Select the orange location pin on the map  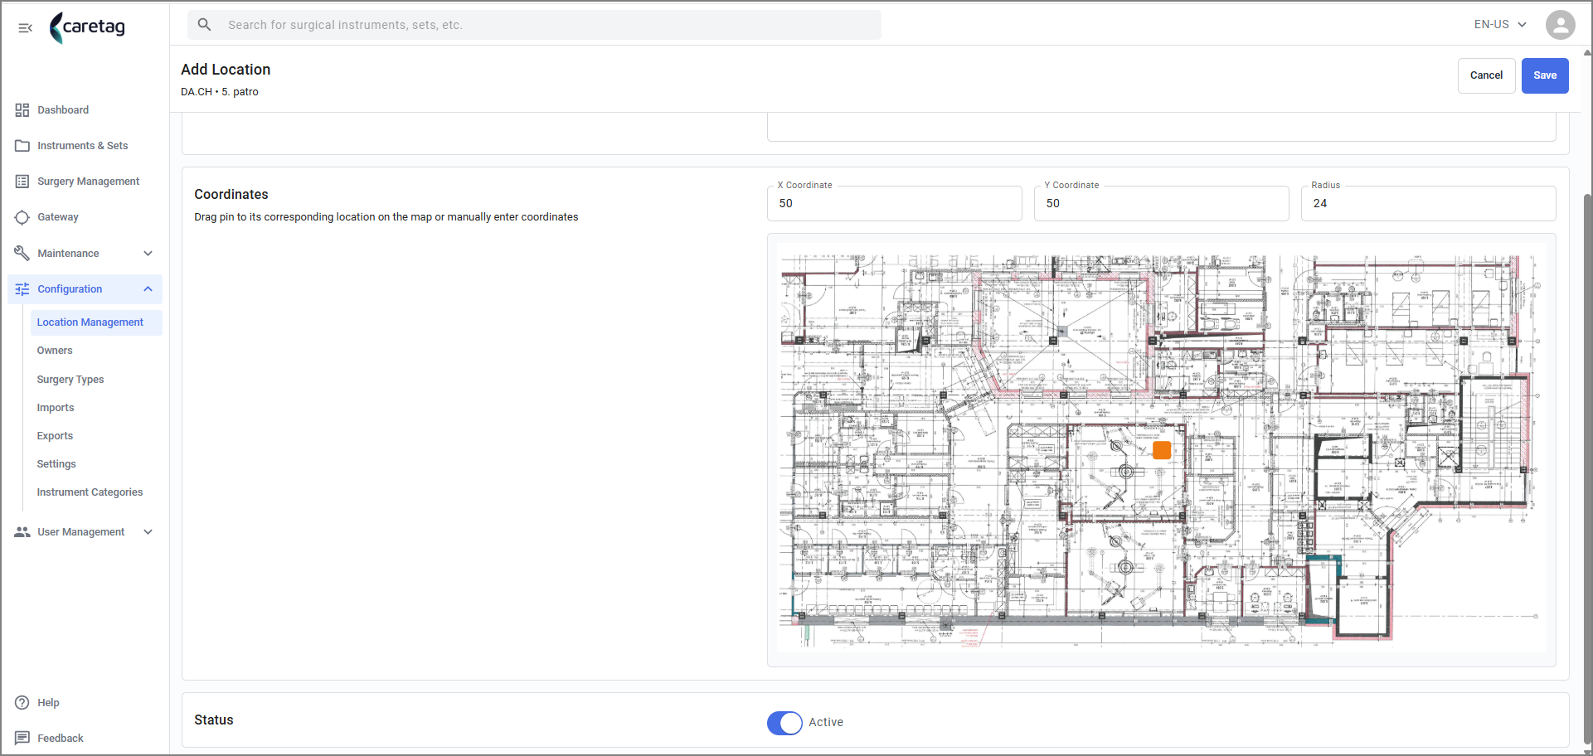[x=1162, y=450]
